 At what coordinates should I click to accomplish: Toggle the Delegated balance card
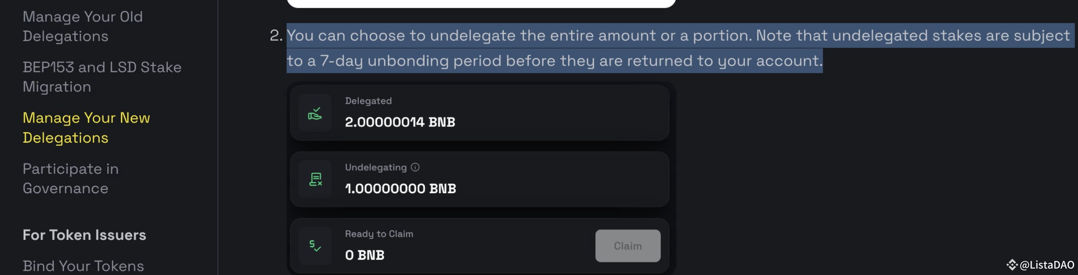click(x=481, y=113)
